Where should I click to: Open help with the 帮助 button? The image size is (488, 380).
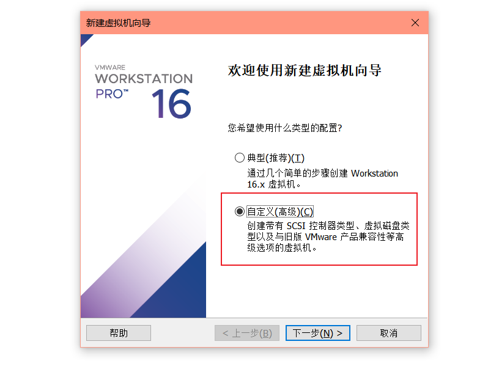point(119,333)
